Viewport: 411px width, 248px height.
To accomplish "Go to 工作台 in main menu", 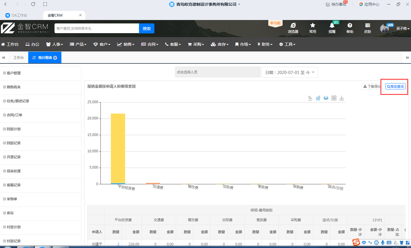I will (x=10, y=44).
